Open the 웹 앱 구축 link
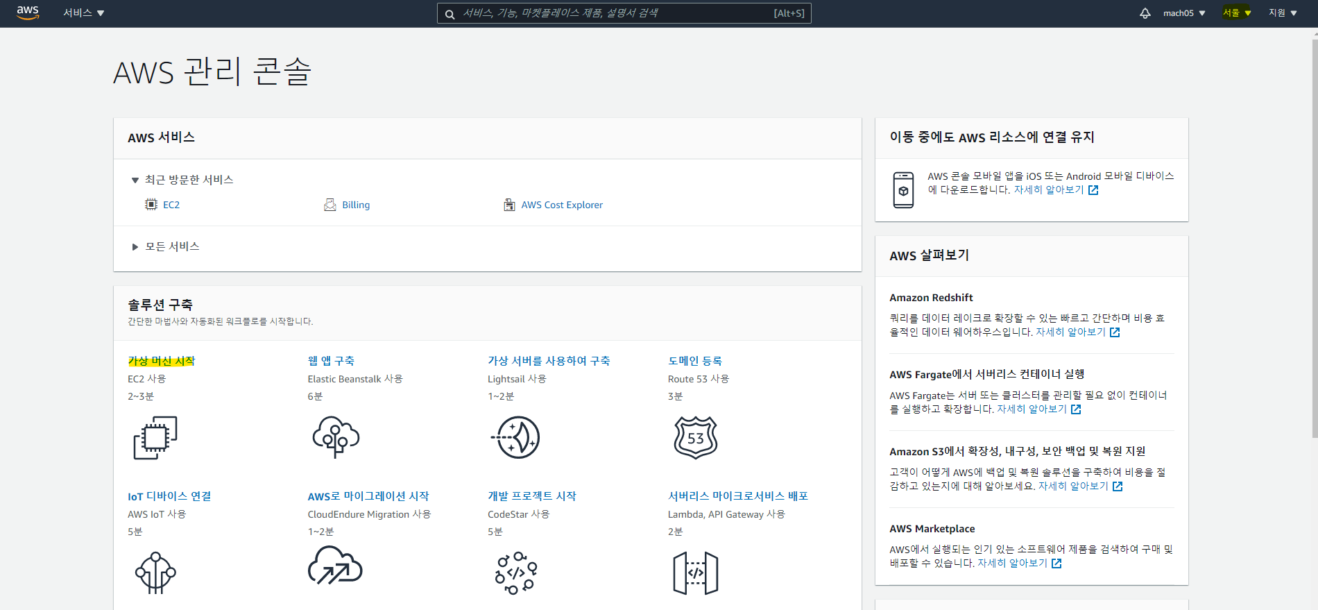 coord(331,361)
